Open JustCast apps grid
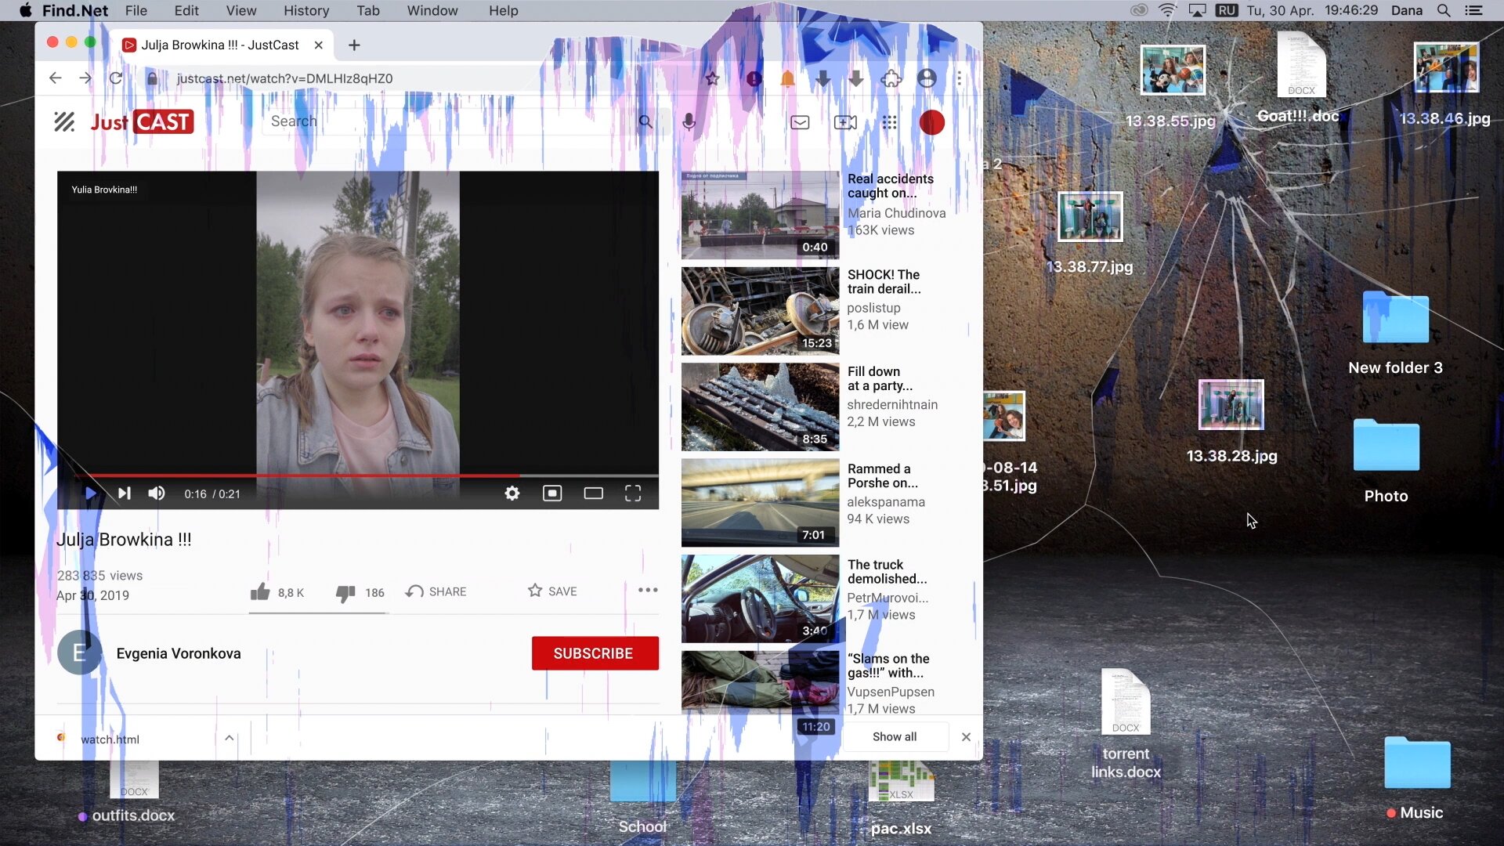Image resolution: width=1504 pixels, height=846 pixels. (890, 122)
